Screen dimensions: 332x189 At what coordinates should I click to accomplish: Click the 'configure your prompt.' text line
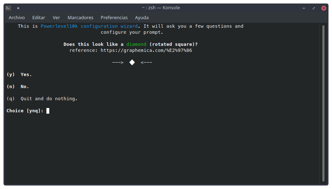(132, 32)
